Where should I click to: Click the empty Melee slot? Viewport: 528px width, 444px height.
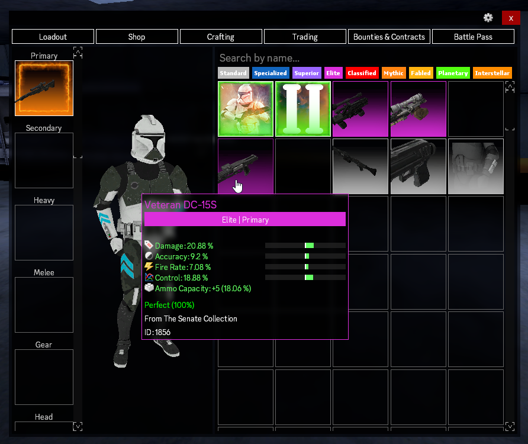click(44, 304)
